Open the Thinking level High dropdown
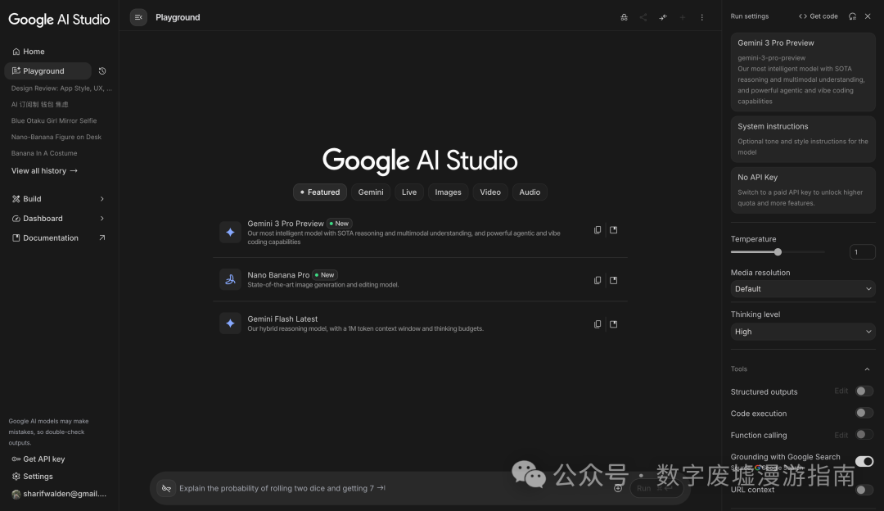Screen dimensions: 884x511 [x=803, y=332]
